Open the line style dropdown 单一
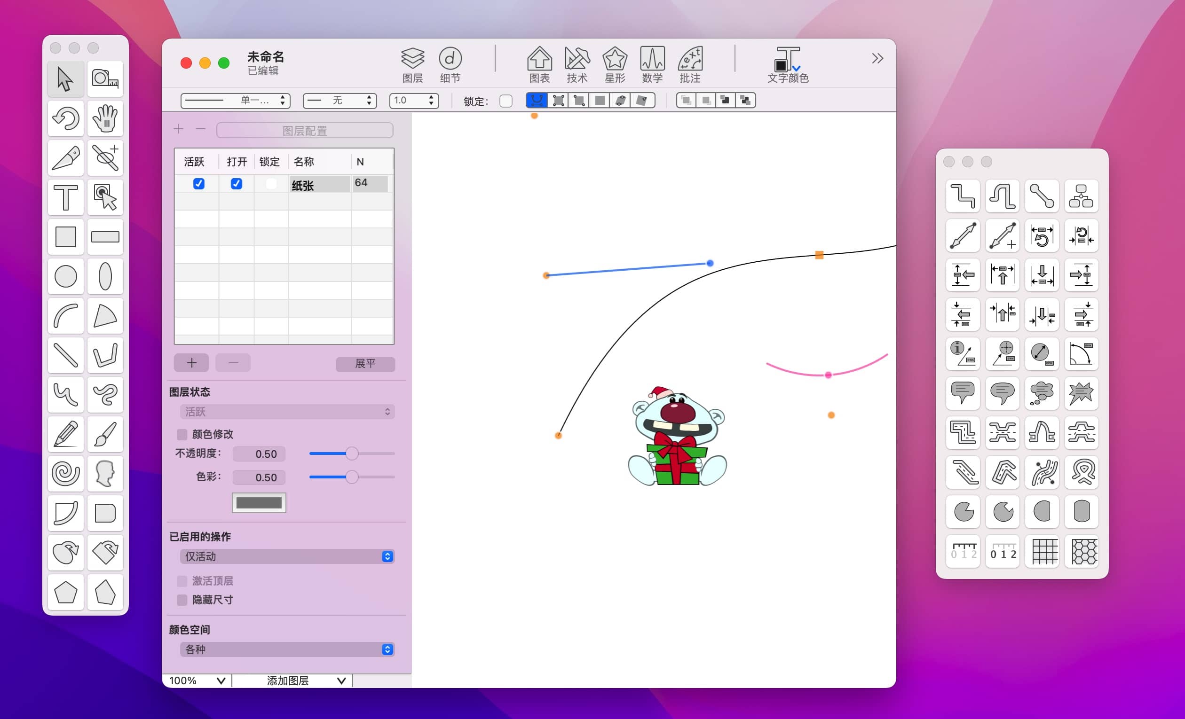Image resolution: width=1185 pixels, height=719 pixels. click(x=236, y=101)
